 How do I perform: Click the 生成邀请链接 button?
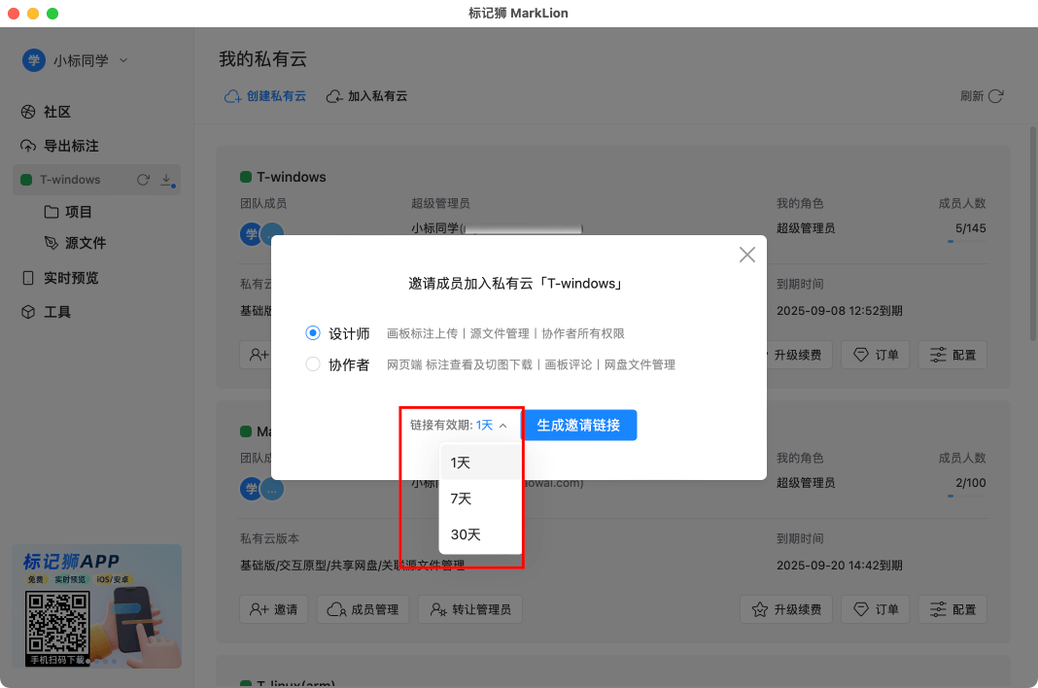(579, 425)
